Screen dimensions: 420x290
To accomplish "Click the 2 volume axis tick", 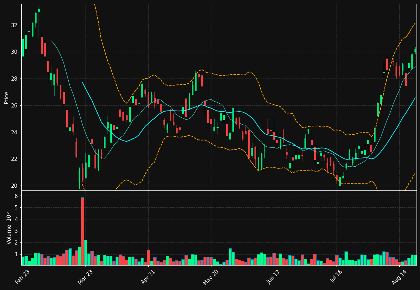I will 16,243.
